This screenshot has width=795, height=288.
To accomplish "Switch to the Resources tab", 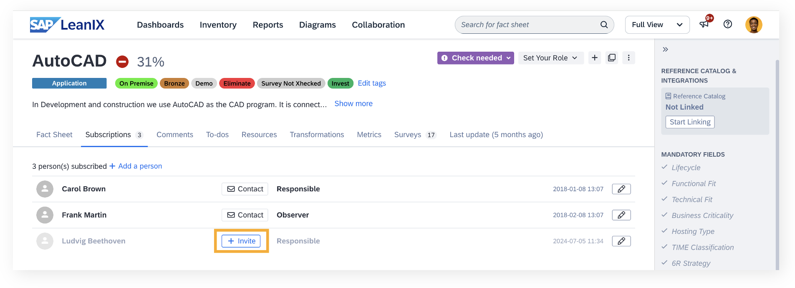I will pos(259,135).
